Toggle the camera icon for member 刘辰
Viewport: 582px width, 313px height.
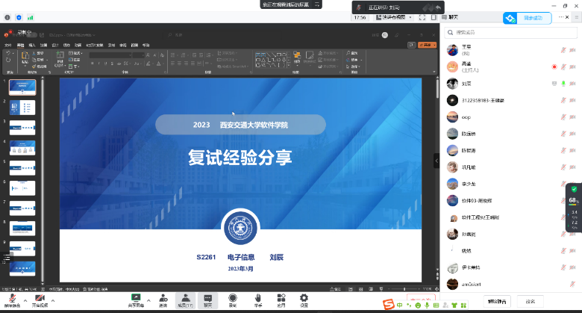572,84
